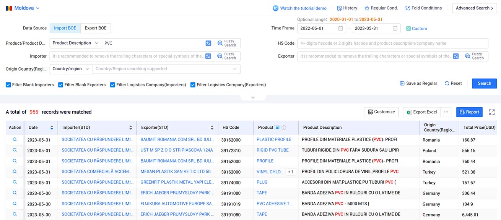The height and width of the screenshot is (220, 501).
Task: Open the Country/region type dropdown
Action: (71, 69)
